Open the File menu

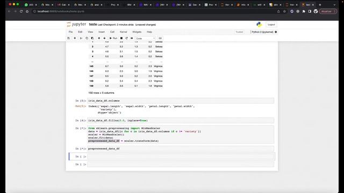(x=70, y=32)
